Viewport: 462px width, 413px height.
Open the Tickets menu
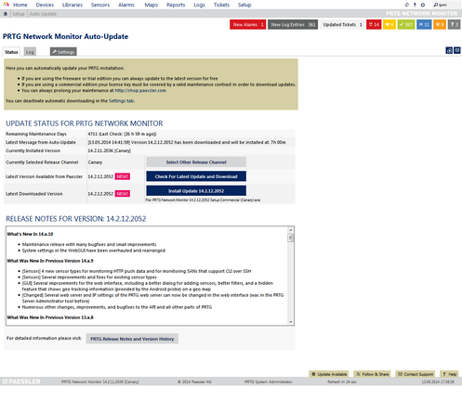(221, 5)
